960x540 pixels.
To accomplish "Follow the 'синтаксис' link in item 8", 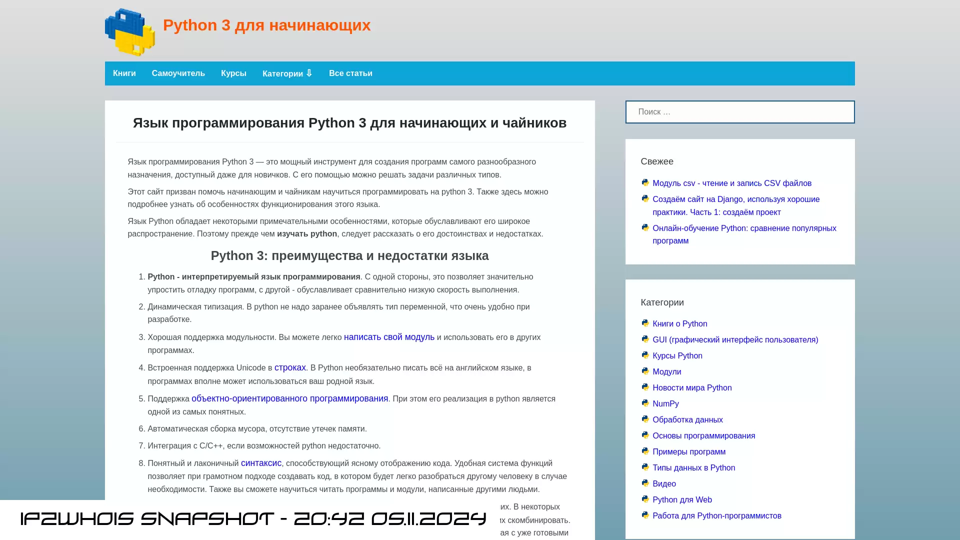I will [261, 463].
